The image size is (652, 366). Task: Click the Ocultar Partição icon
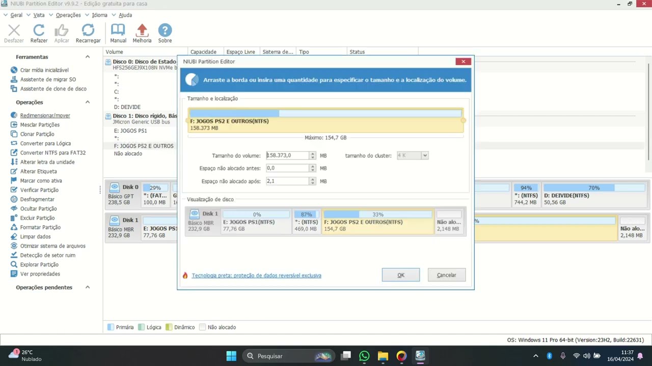(14, 208)
